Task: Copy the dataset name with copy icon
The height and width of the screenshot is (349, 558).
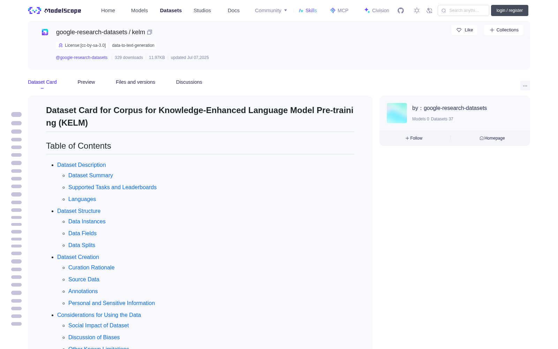Action: point(150,32)
